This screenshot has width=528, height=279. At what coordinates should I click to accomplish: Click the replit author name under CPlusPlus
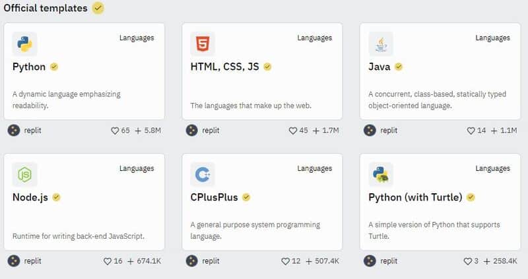pyautogui.click(x=211, y=261)
